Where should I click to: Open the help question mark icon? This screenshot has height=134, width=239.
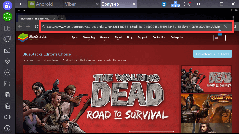pyautogui.click(x=7, y=128)
